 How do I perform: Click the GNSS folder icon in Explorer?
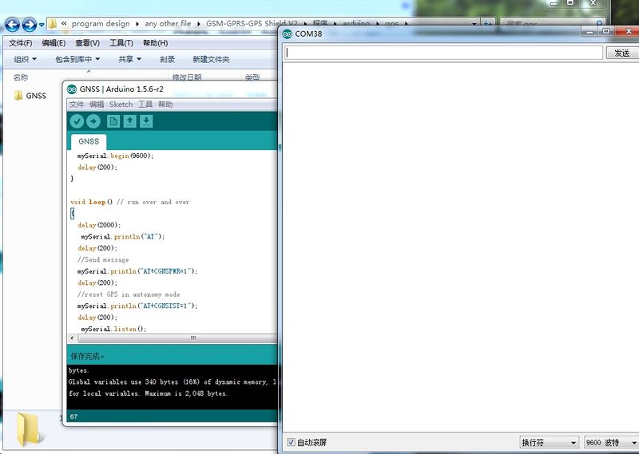(18, 96)
